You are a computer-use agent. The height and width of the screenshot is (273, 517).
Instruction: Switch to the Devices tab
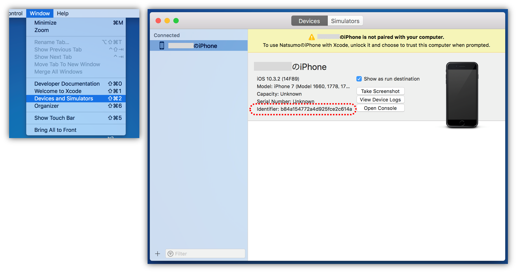click(309, 21)
